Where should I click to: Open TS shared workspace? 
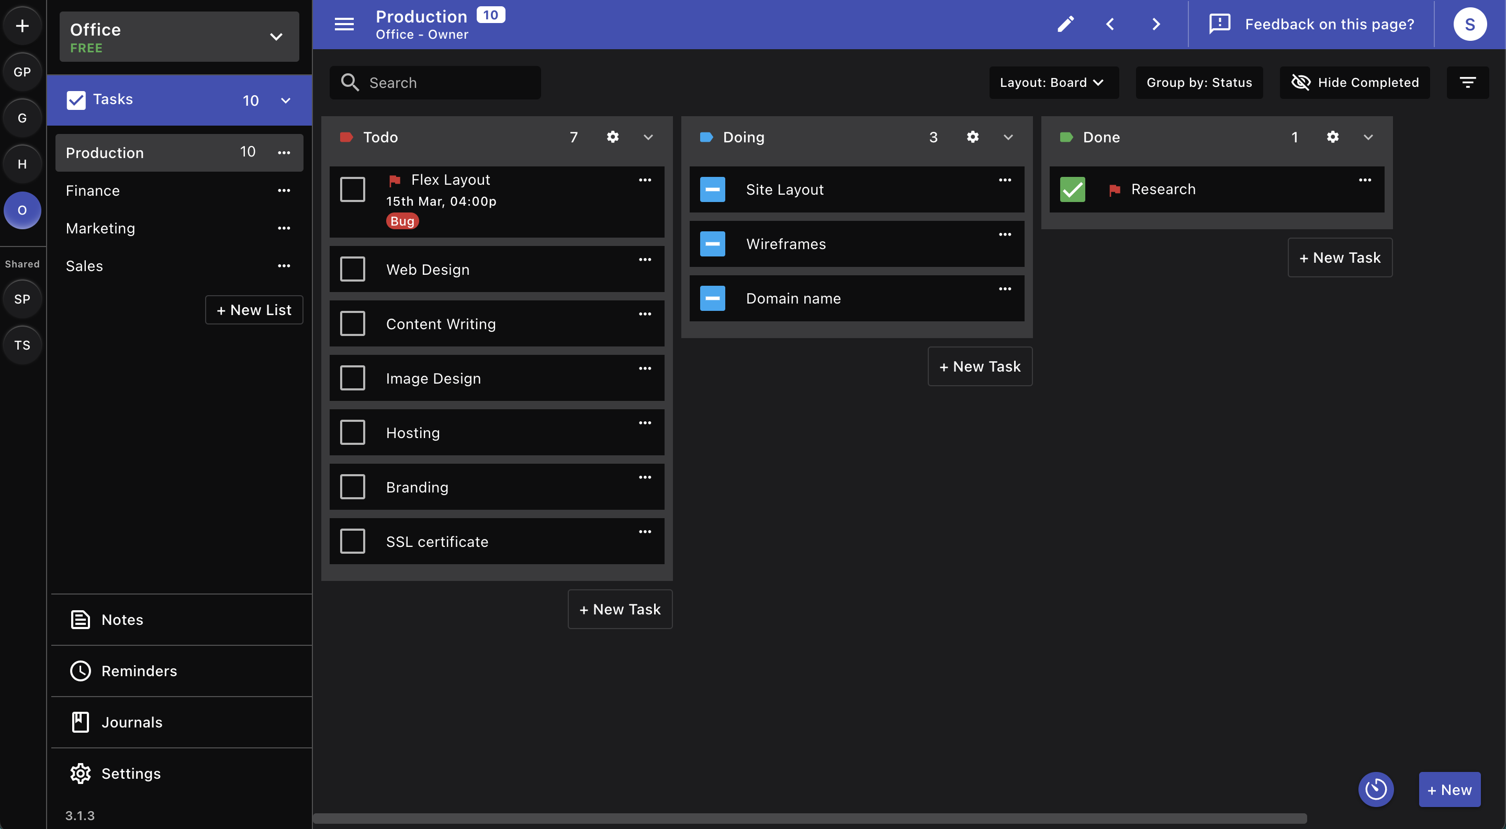point(22,345)
